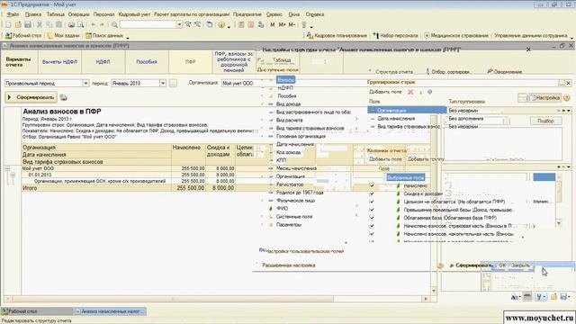Select the Взносы item in available fields

pos(285,80)
